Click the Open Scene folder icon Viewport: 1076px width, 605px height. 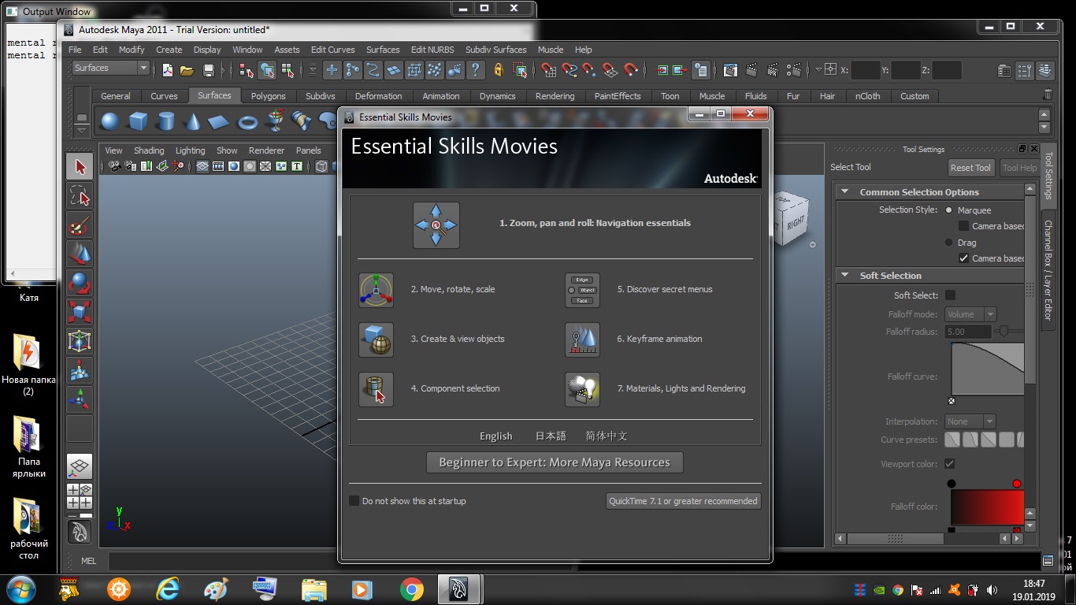coord(187,70)
